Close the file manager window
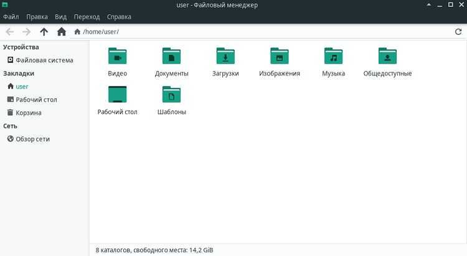This screenshot has width=467, height=256. click(461, 4)
